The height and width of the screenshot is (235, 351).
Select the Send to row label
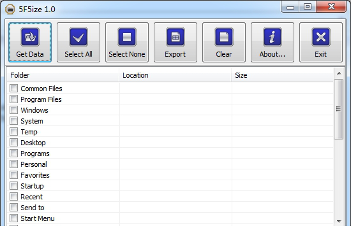click(x=33, y=208)
